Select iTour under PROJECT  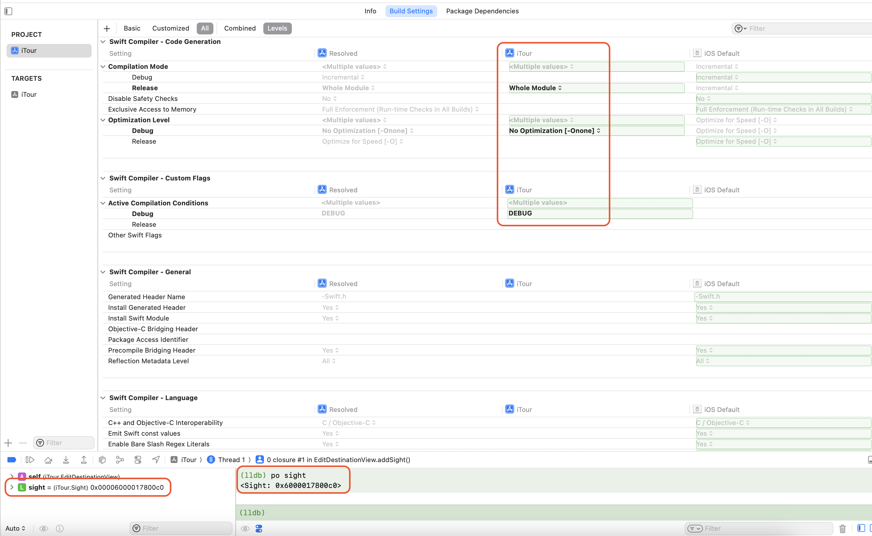coord(49,50)
